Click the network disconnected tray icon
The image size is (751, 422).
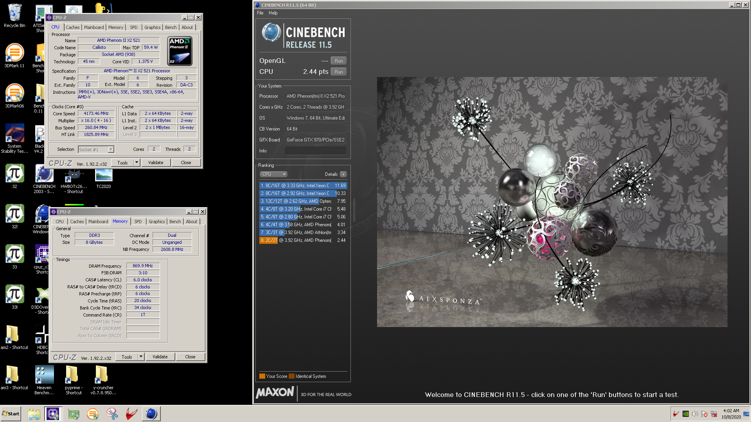pyautogui.click(x=714, y=414)
